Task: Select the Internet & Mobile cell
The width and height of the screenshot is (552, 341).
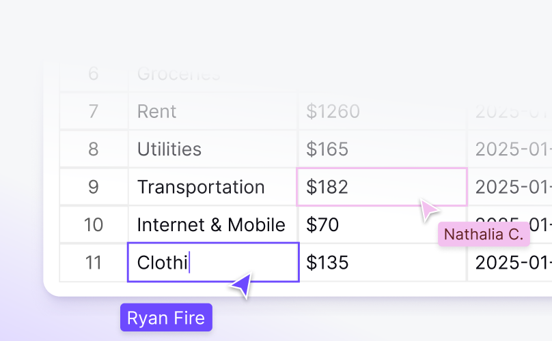Action: [x=212, y=225]
